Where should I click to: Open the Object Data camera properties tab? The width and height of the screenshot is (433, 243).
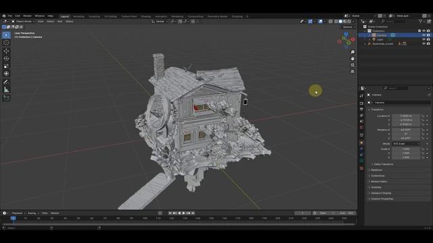click(x=361, y=161)
